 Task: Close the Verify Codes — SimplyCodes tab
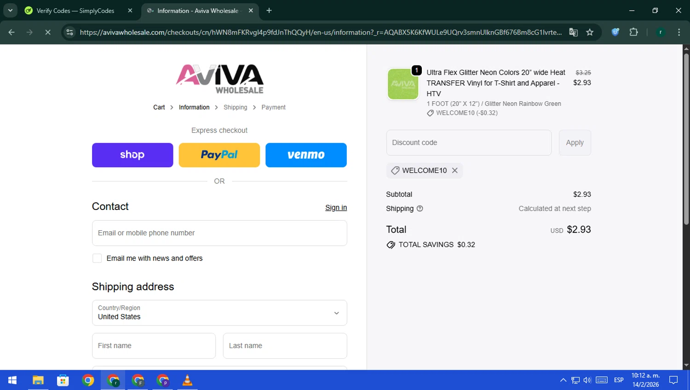pos(130,11)
